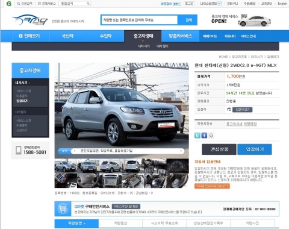The image size is (289, 229).
Task: Select first thumbnail of silver SUV front
Action: 66,166
